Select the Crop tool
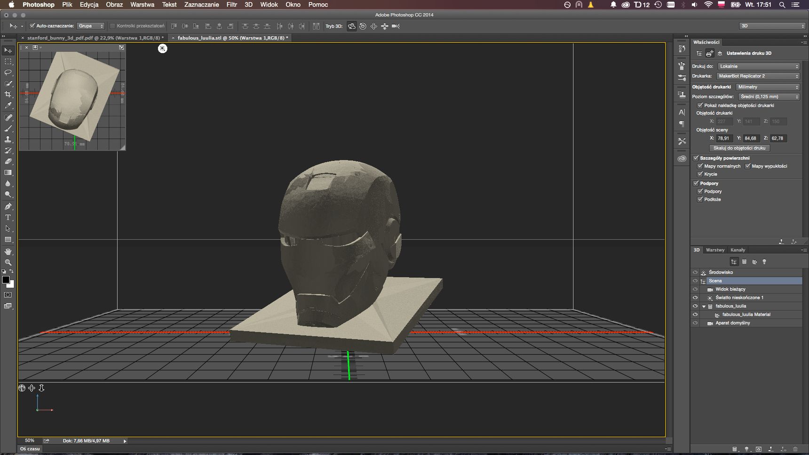The height and width of the screenshot is (455, 809). pyautogui.click(x=8, y=94)
